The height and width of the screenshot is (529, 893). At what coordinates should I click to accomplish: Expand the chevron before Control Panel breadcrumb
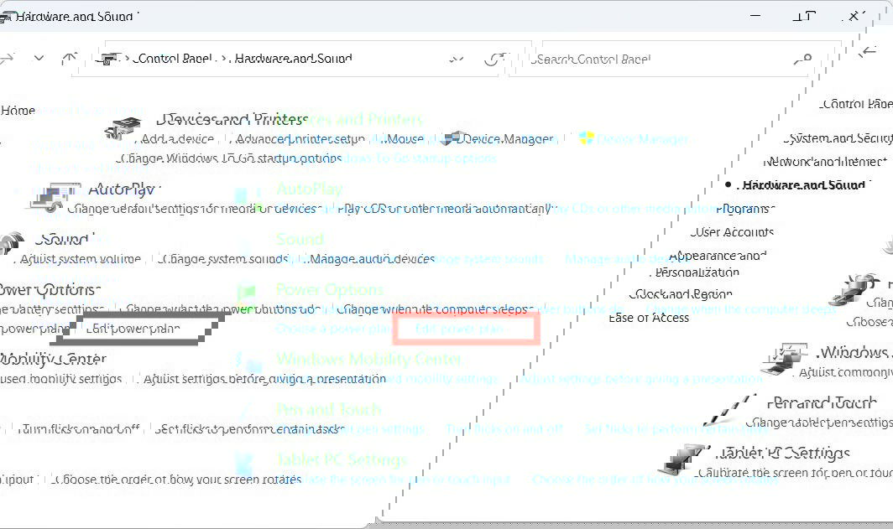tap(127, 59)
